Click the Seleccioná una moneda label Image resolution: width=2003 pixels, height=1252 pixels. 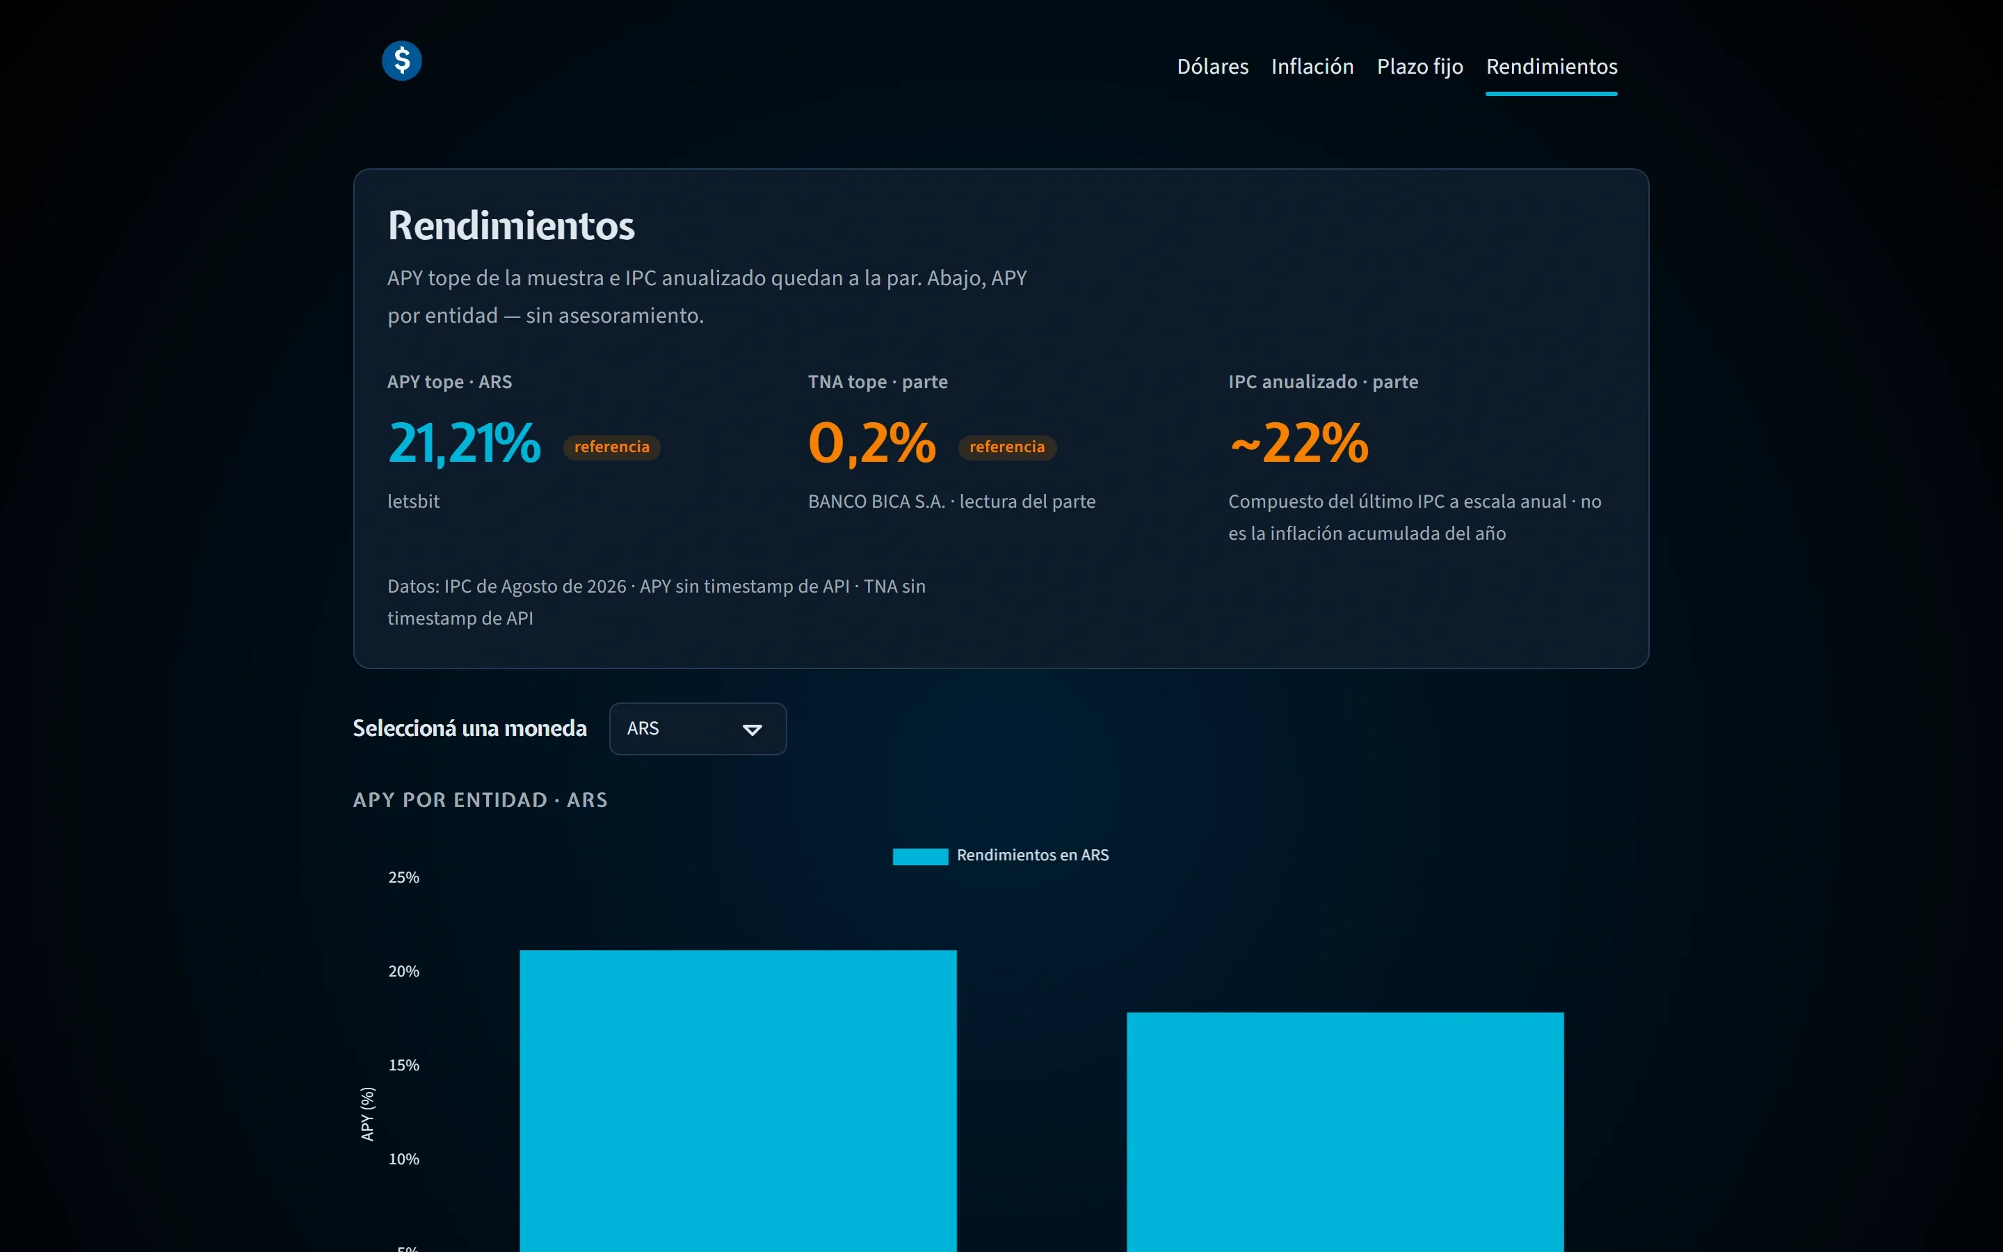point(469,728)
